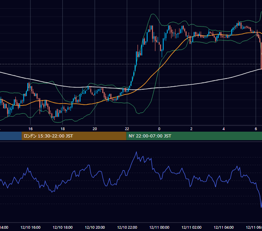Click the "16" hour label on the price chart axis
Image resolution: width=262 pixels, height=231 pixels.
(30, 129)
